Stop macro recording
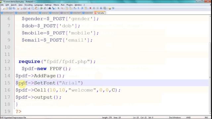The height and width of the screenshot is (119, 212). click(94, 8)
